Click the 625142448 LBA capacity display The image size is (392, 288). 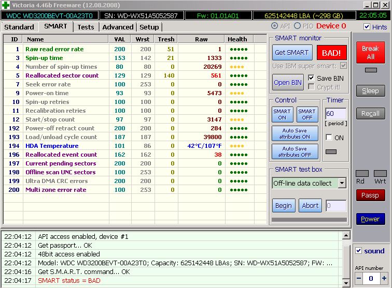[304, 16]
